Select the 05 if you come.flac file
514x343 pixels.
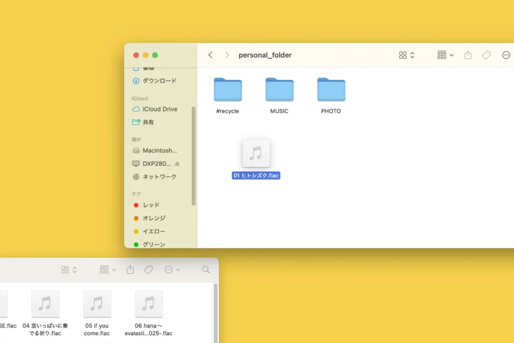tap(97, 304)
